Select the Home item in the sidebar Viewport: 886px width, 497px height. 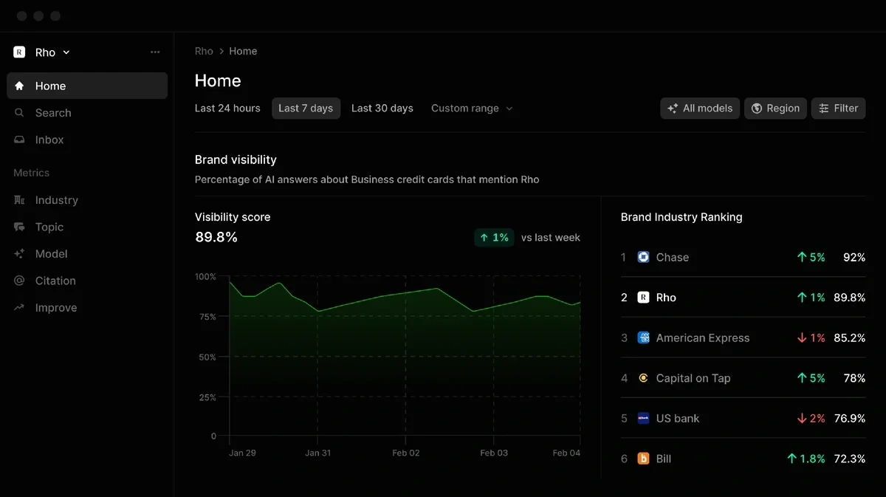point(50,86)
